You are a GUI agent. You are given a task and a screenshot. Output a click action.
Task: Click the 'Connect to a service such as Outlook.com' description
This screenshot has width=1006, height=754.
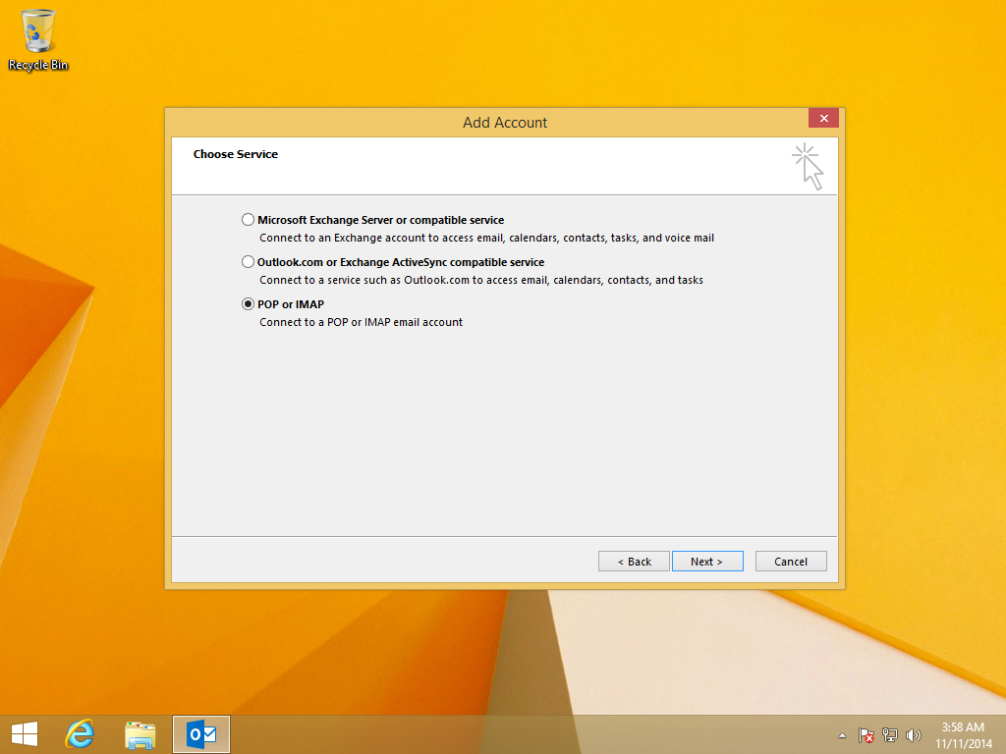coord(481,280)
